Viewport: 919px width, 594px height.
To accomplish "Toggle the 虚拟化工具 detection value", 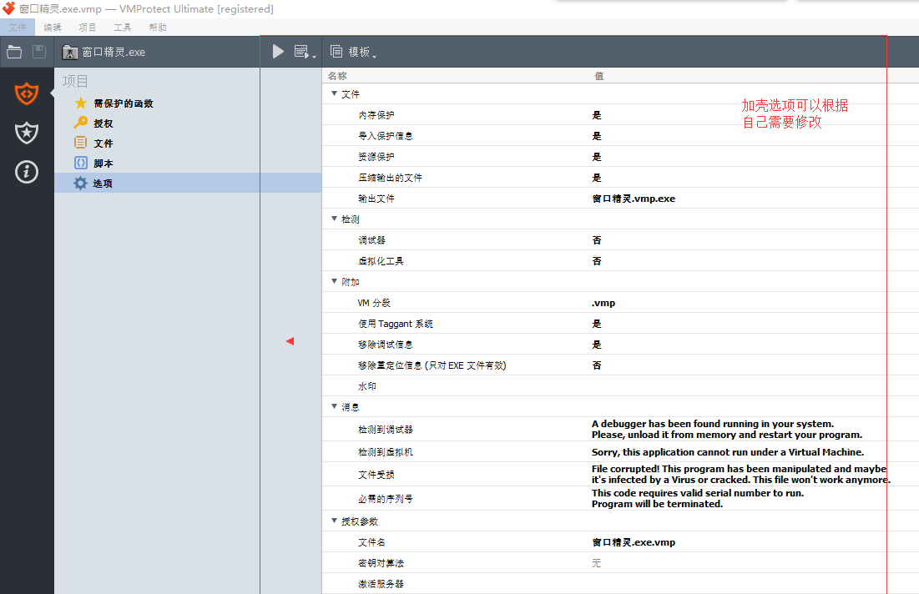I will (597, 260).
